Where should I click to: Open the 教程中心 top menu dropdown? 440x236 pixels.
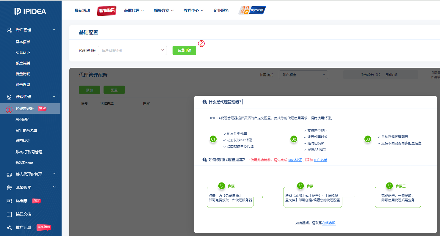click(x=193, y=10)
